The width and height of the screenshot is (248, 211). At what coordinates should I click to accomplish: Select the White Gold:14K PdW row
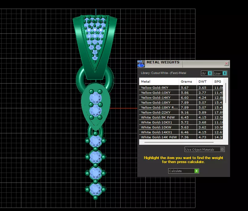pos(181,137)
